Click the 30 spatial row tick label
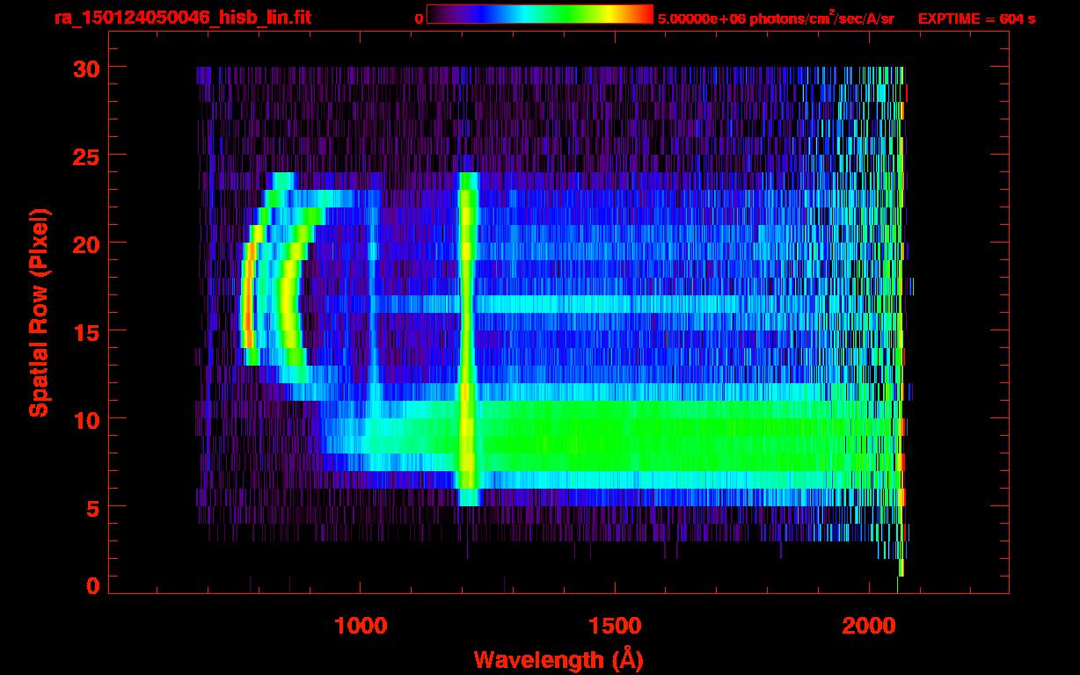The width and height of the screenshot is (1080, 675). pos(86,68)
